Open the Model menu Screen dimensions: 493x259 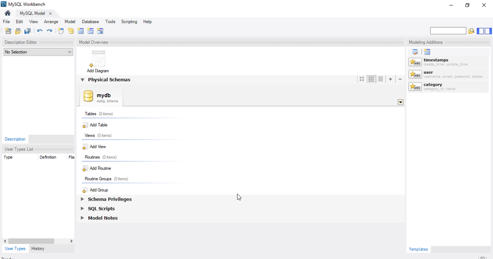pos(70,21)
